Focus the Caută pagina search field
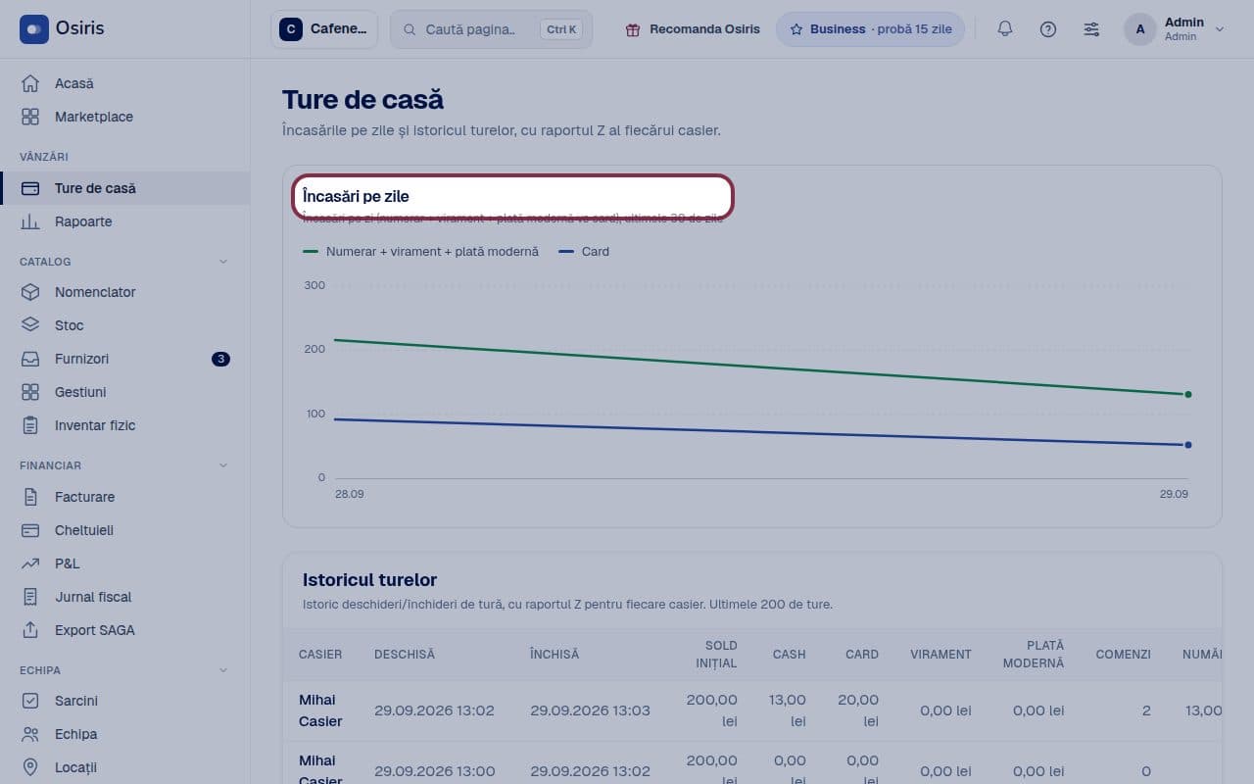This screenshot has height=784, width=1254. [x=491, y=29]
